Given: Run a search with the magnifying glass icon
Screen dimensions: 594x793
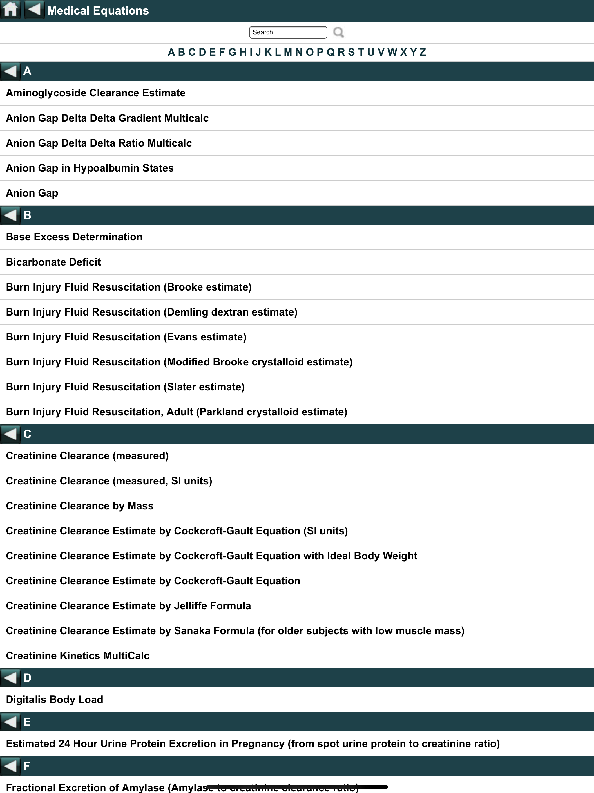Looking at the screenshot, I should [338, 32].
